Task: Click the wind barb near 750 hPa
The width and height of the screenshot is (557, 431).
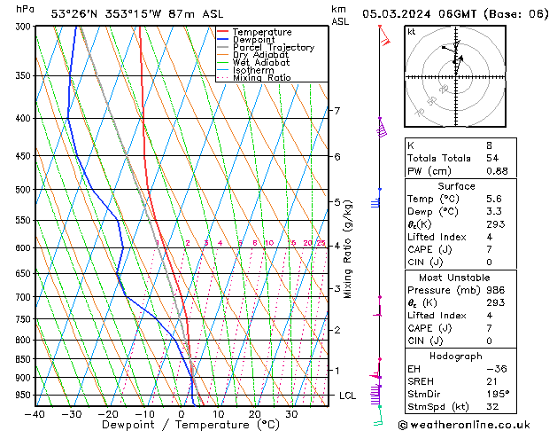Action: (x=378, y=315)
